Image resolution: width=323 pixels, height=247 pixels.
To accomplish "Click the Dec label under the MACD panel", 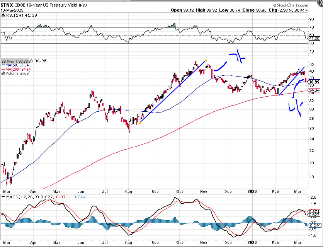I will point(228,242).
